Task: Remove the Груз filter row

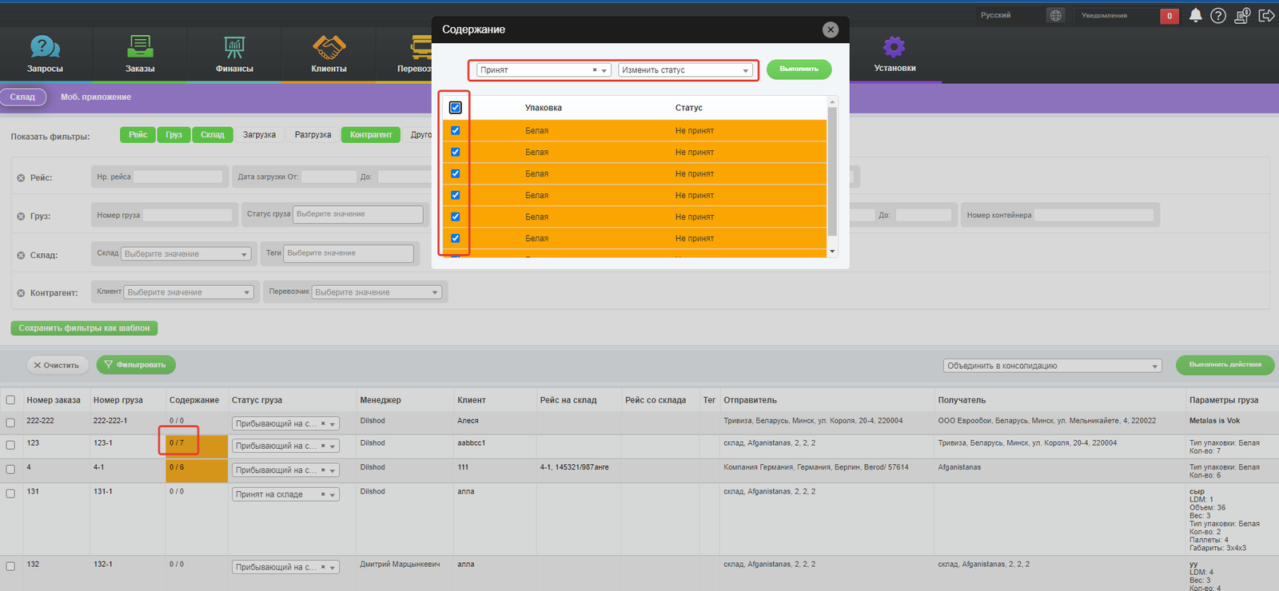Action: pos(21,216)
